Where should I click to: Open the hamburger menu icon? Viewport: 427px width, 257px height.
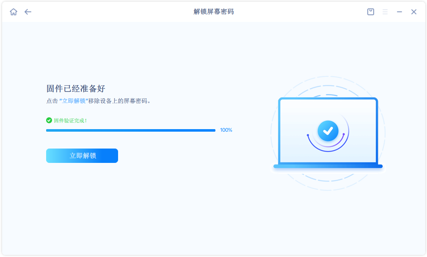click(x=385, y=12)
